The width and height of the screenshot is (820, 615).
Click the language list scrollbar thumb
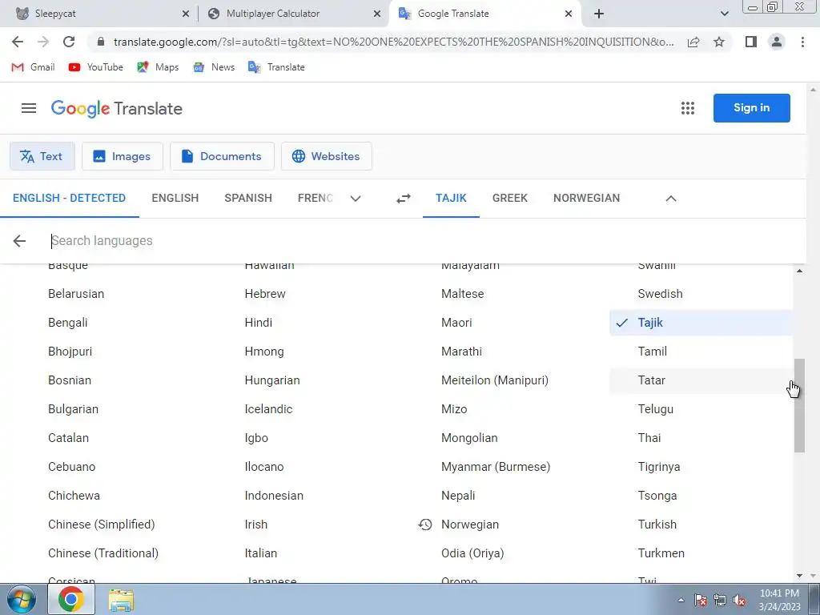click(799, 406)
